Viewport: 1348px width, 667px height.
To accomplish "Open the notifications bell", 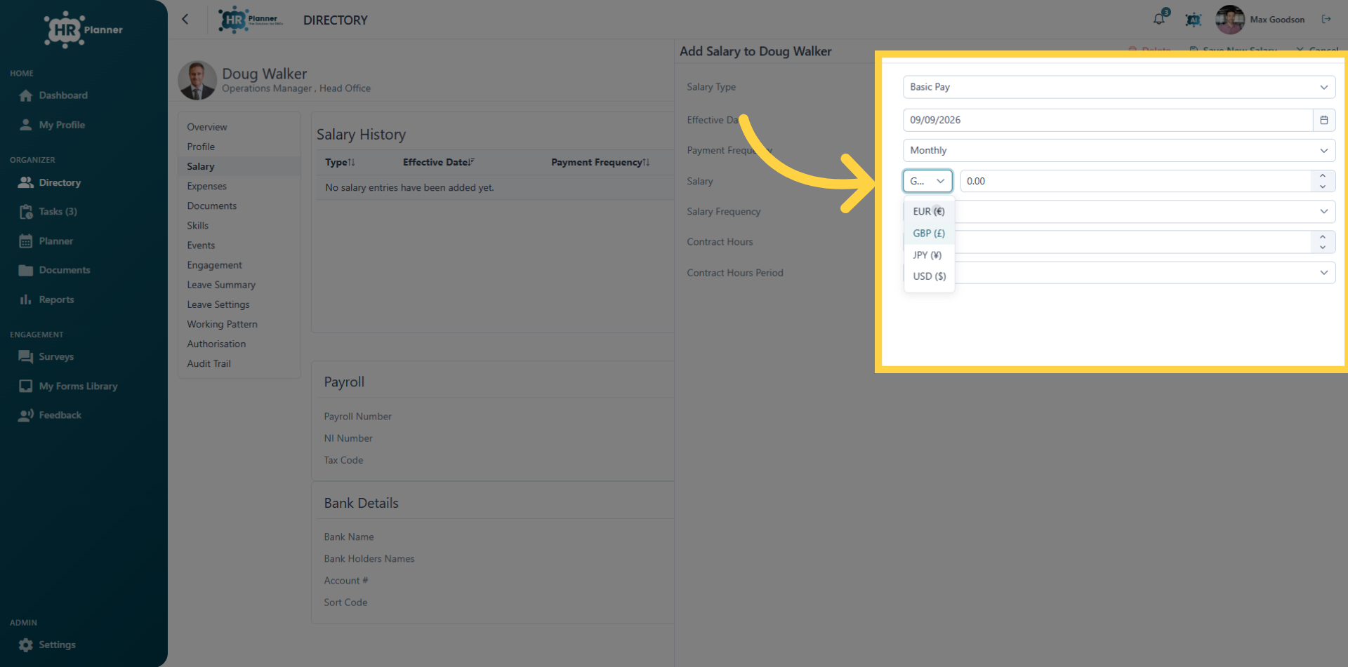I will [x=1159, y=19].
